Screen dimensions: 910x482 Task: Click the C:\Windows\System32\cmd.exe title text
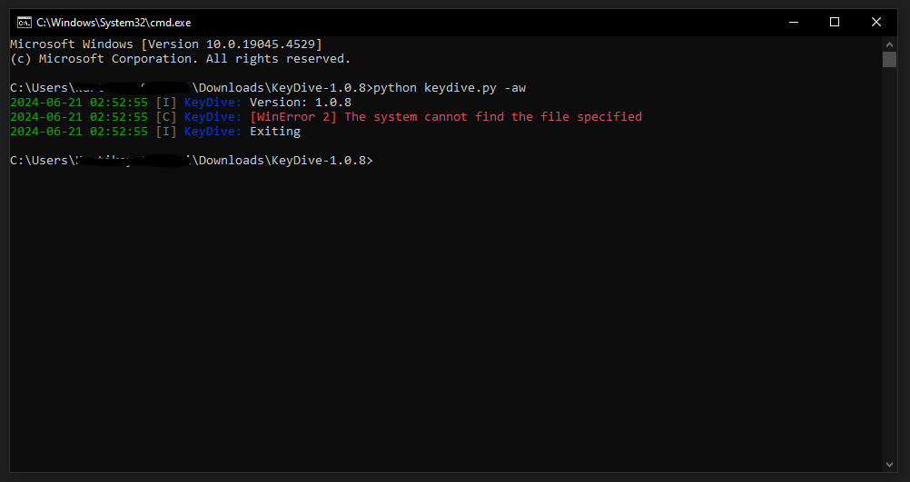point(114,22)
